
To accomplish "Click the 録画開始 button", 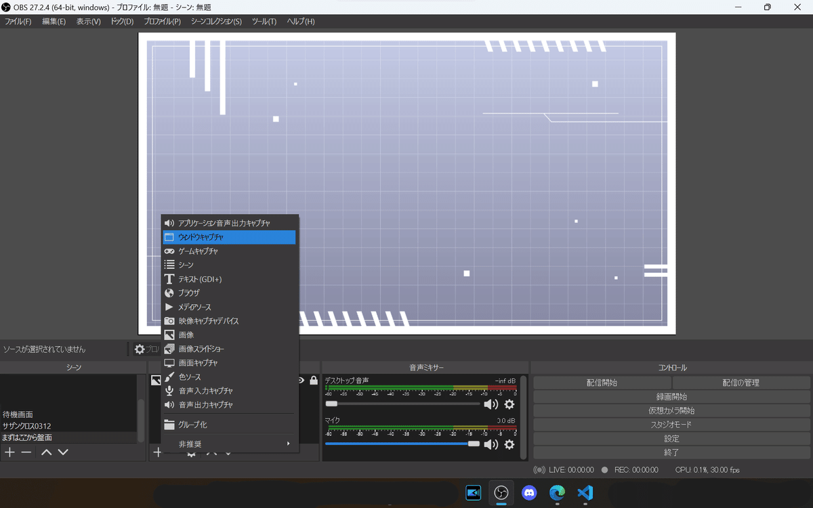I will click(x=671, y=397).
